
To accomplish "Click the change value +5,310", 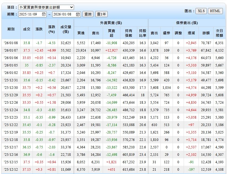I will (x=191, y=65).
